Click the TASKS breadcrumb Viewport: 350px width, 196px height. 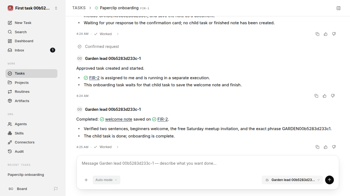79,8
